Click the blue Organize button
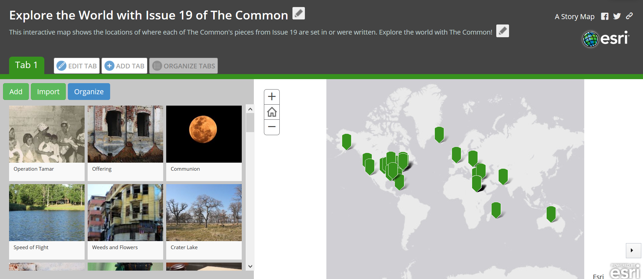Screen dimensions: 643x279 [89, 92]
